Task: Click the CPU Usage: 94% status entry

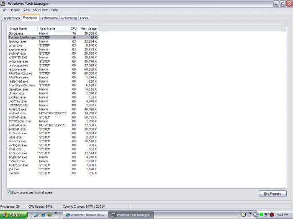Action: coord(40,206)
